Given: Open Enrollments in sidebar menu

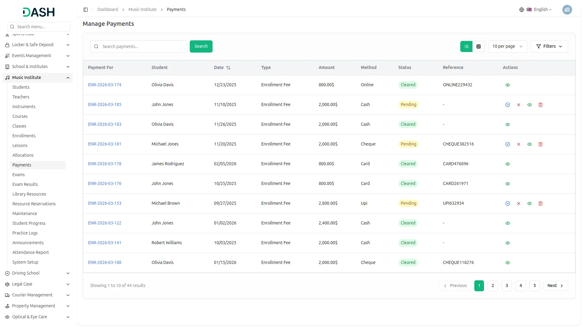Looking at the screenshot, I should (x=24, y=136).
